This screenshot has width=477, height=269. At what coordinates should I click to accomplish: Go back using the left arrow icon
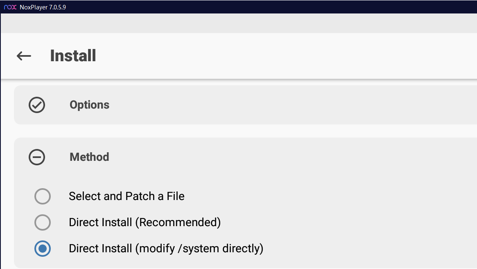[24, 56]
